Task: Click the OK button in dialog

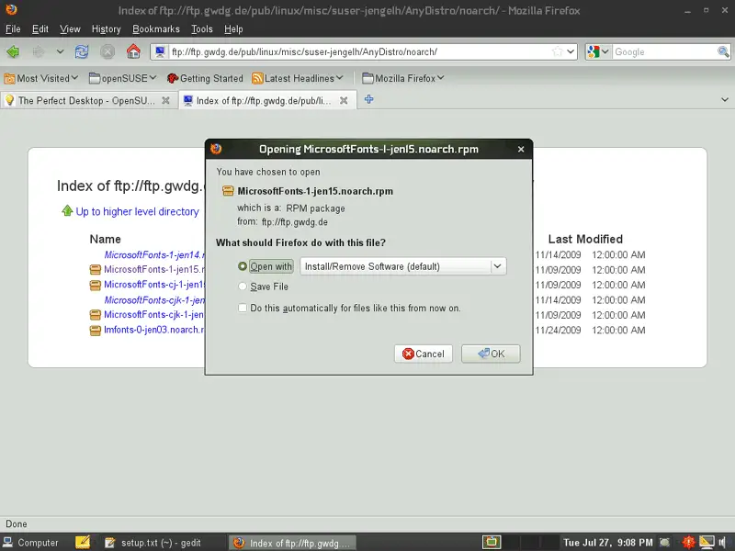Action: pos(491,354)
